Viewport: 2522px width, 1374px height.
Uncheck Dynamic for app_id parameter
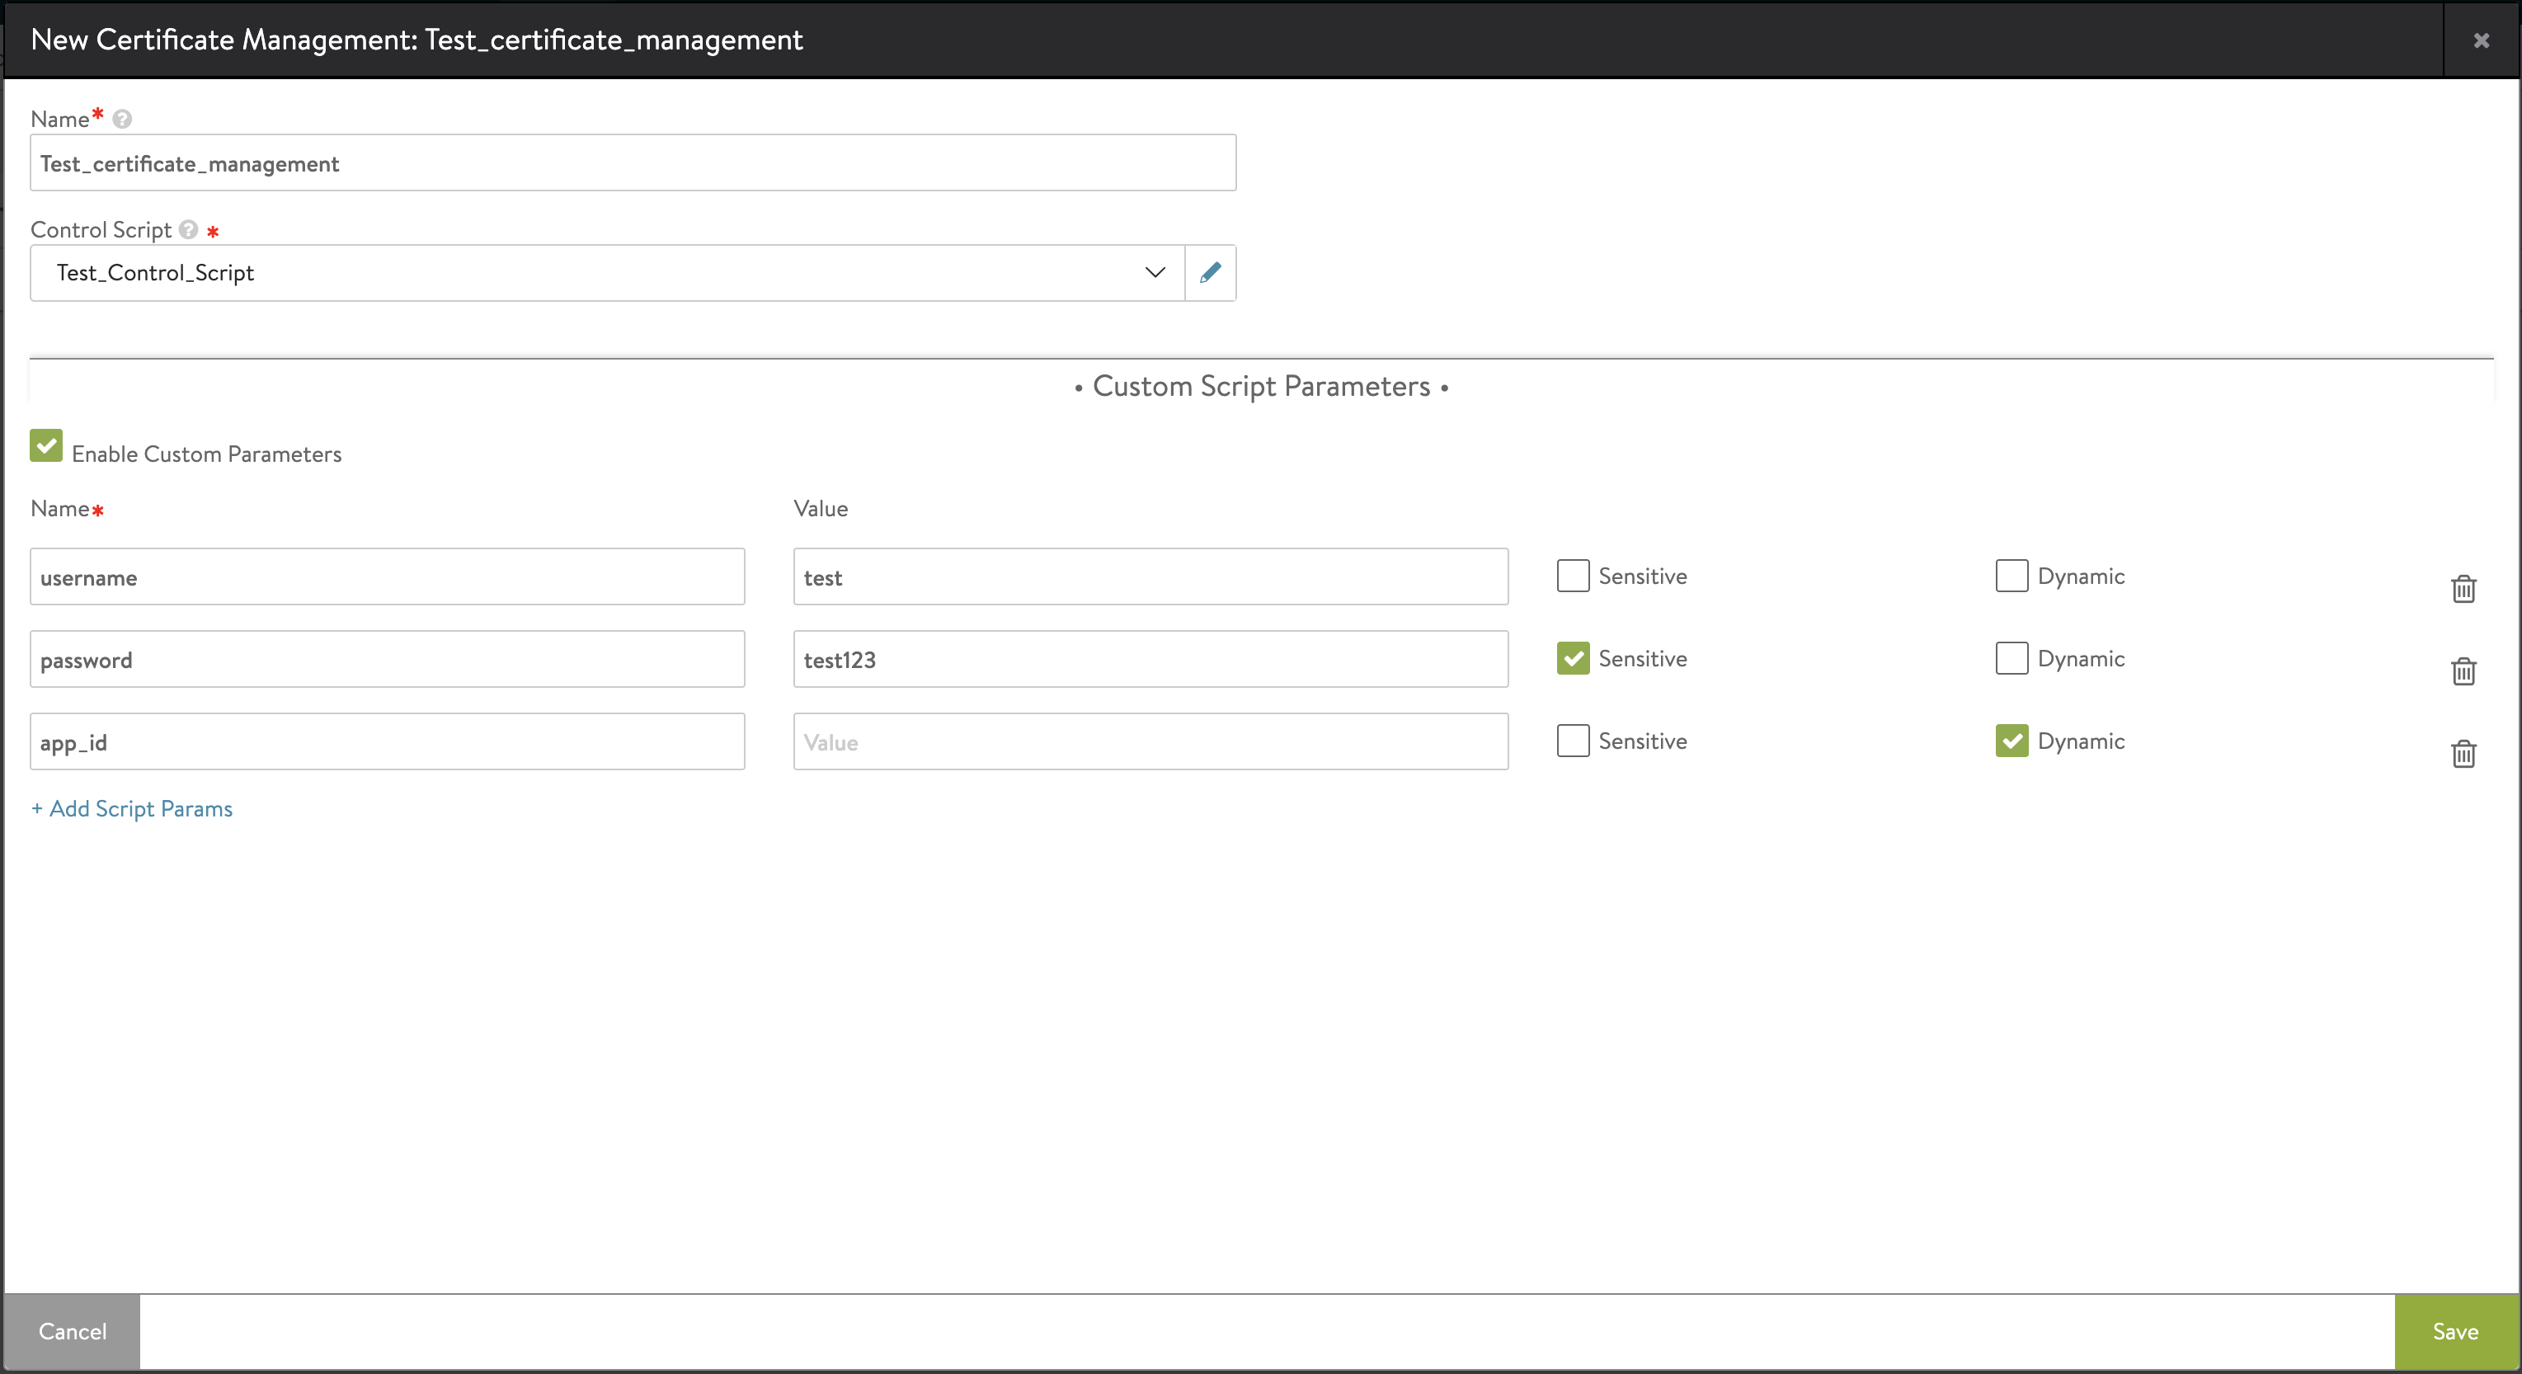tap(2011, 741)
